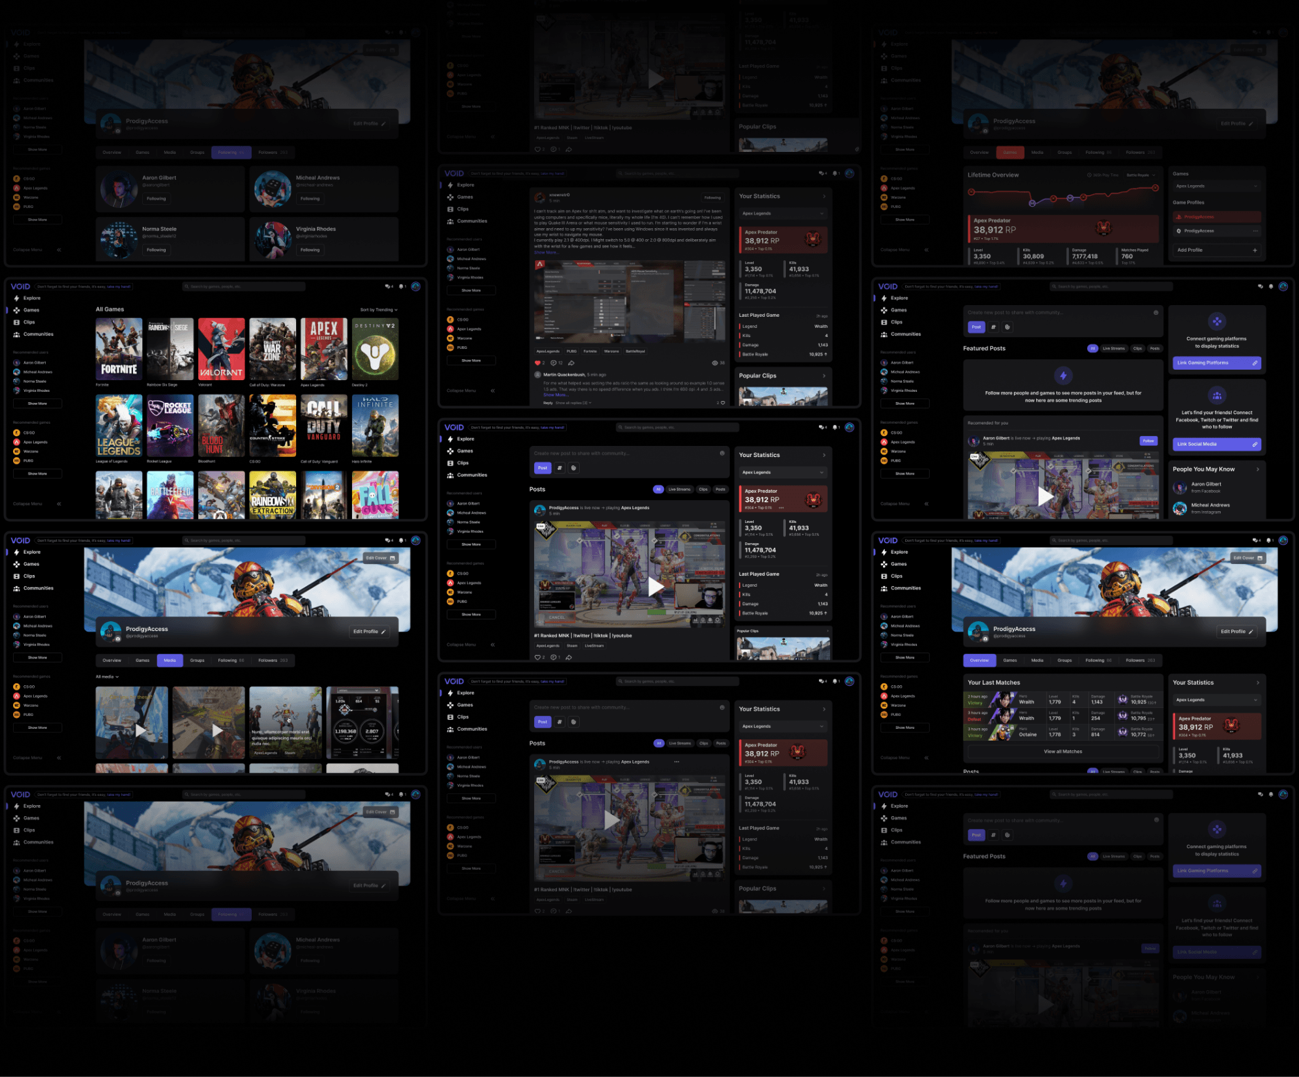Open ellipsis menu on ProdigyAccess live post header
The width and height of the screenshot is (1299, 1077).
(676, 761)
